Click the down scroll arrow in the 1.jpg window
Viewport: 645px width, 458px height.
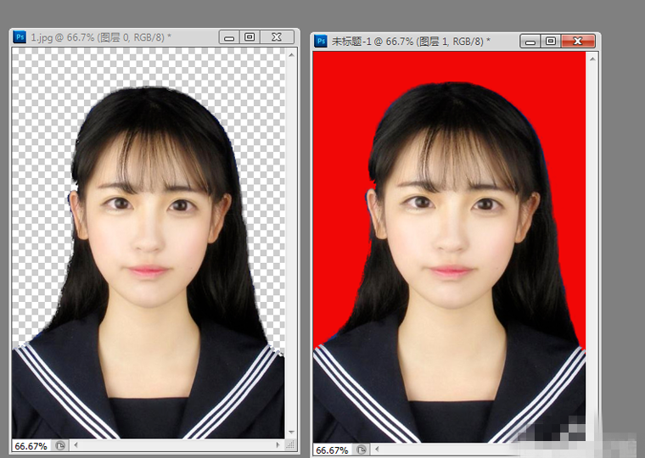(292, 432)
